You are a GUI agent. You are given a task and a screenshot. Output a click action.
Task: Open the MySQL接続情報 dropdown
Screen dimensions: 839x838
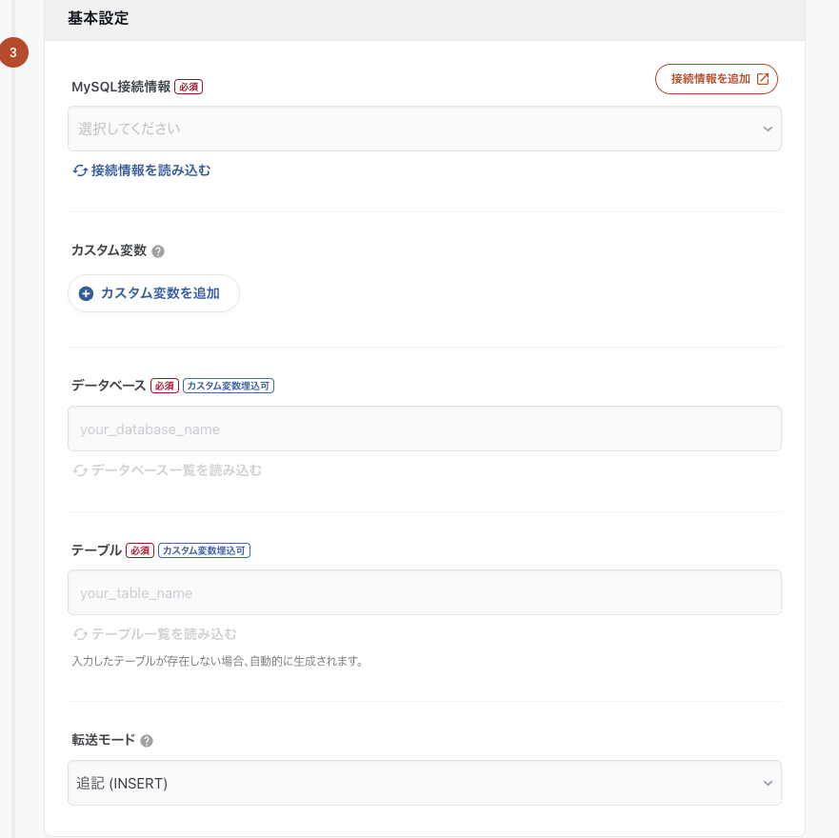pos(425,129)
